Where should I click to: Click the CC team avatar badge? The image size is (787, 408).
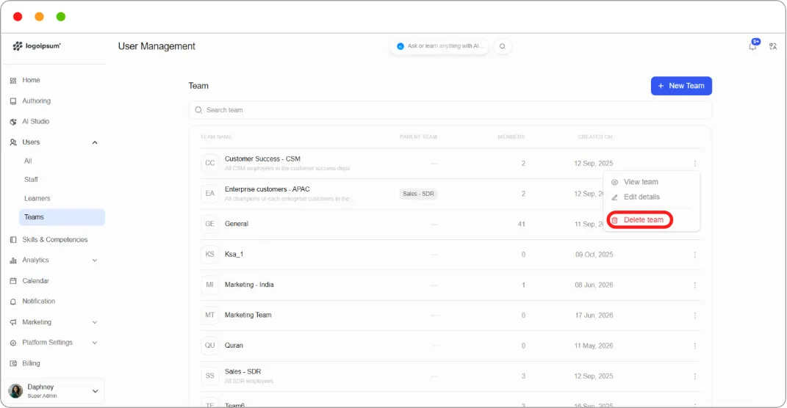coord(210,163)
